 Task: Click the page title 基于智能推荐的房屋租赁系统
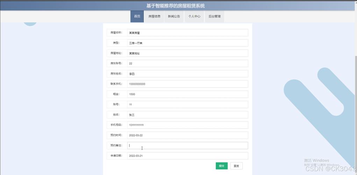(175, 6)
